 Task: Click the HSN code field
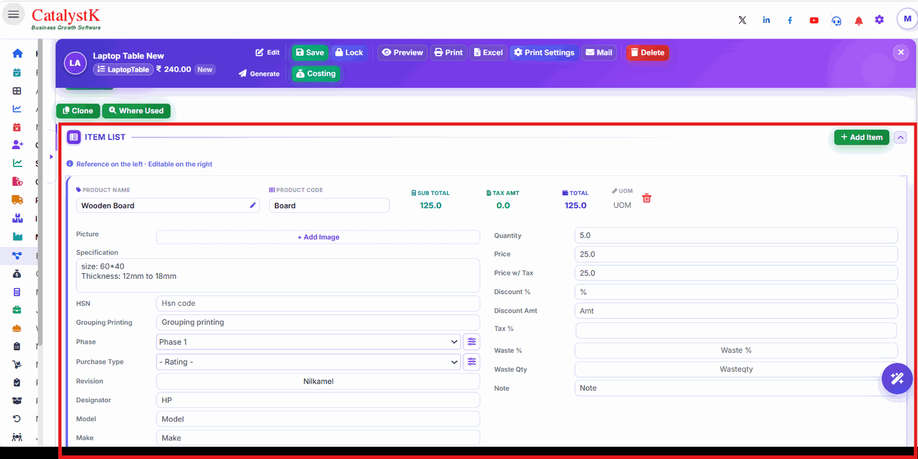[x=318, y=304]
